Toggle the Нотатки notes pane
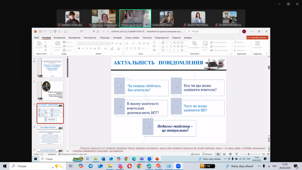Screen dimensions: 302x170 195,154
